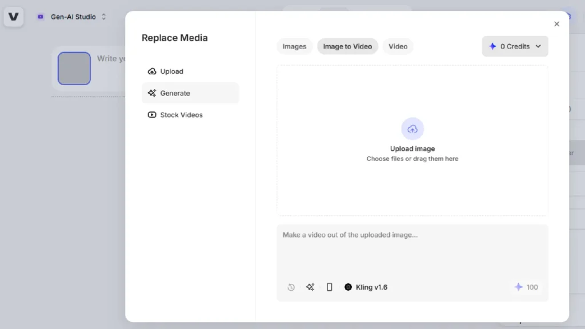Screen dimensions: 585x329
Task: Click the enhance prompt sparkle icon
Action: click(310, 287)
